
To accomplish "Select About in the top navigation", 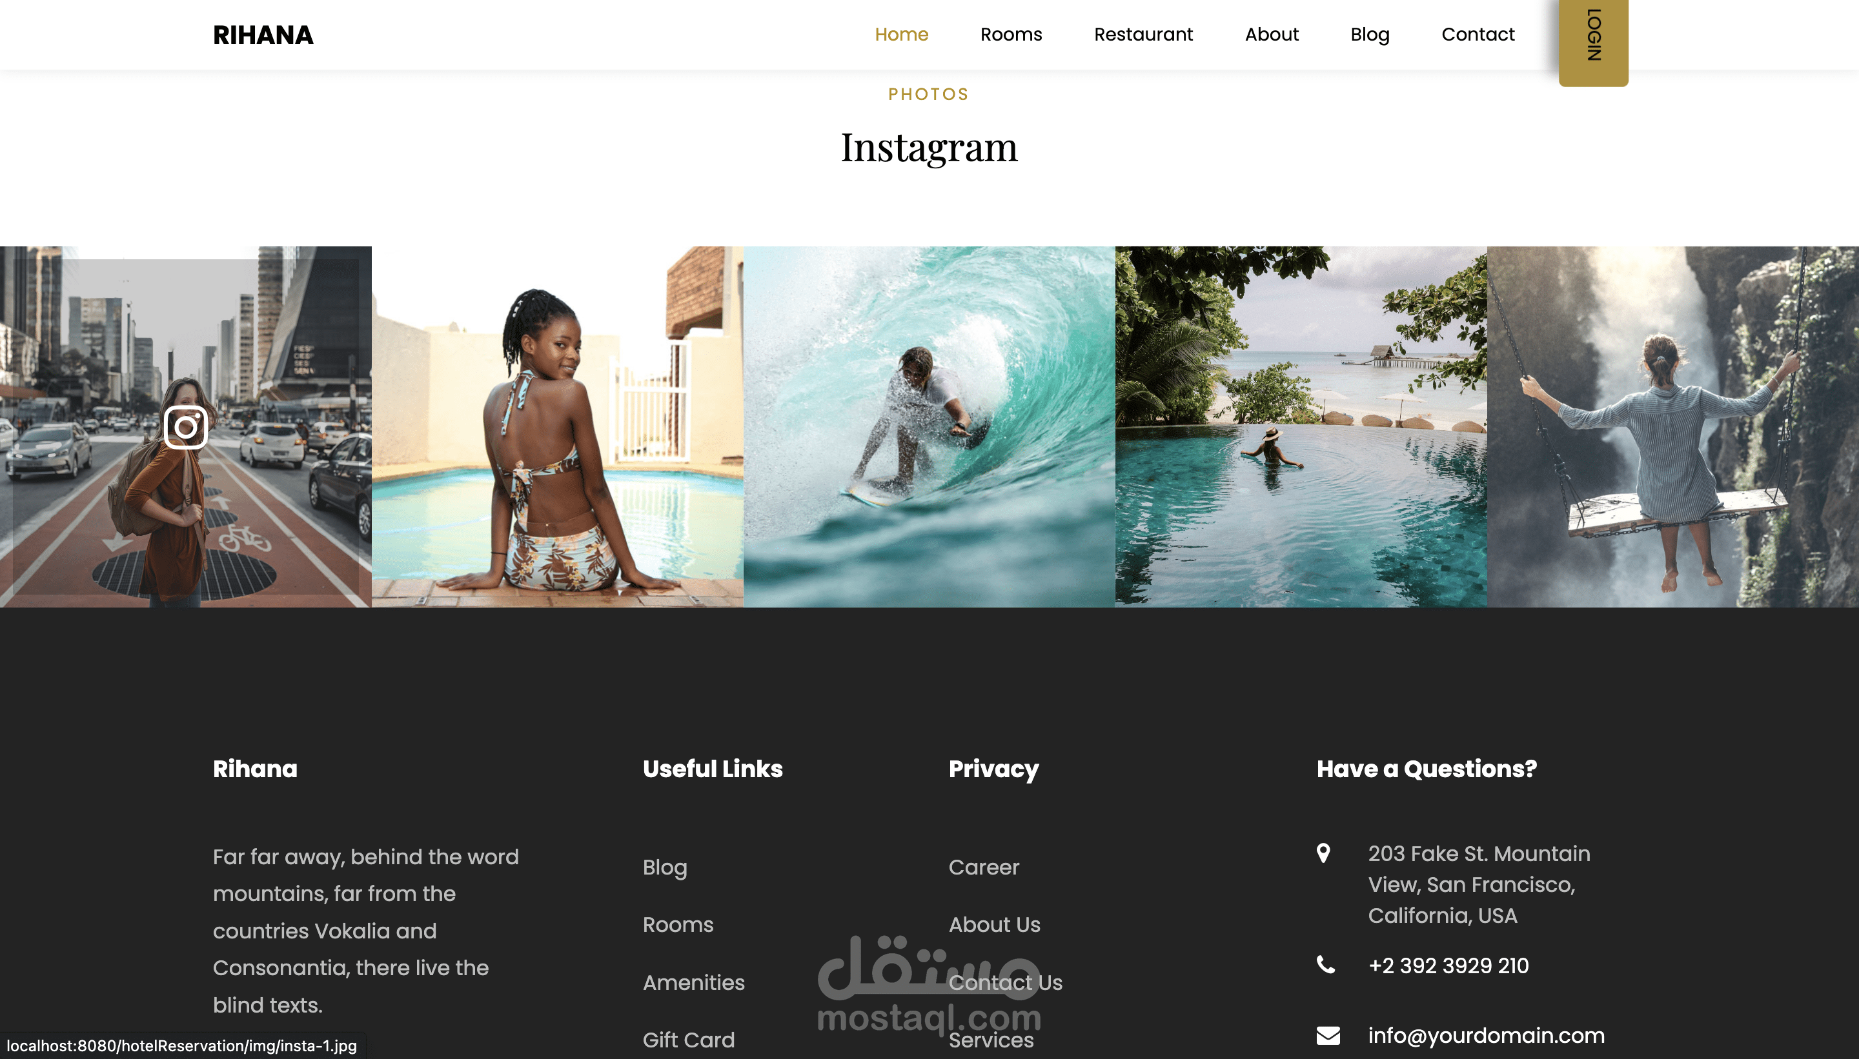I will click(1271, 34).
